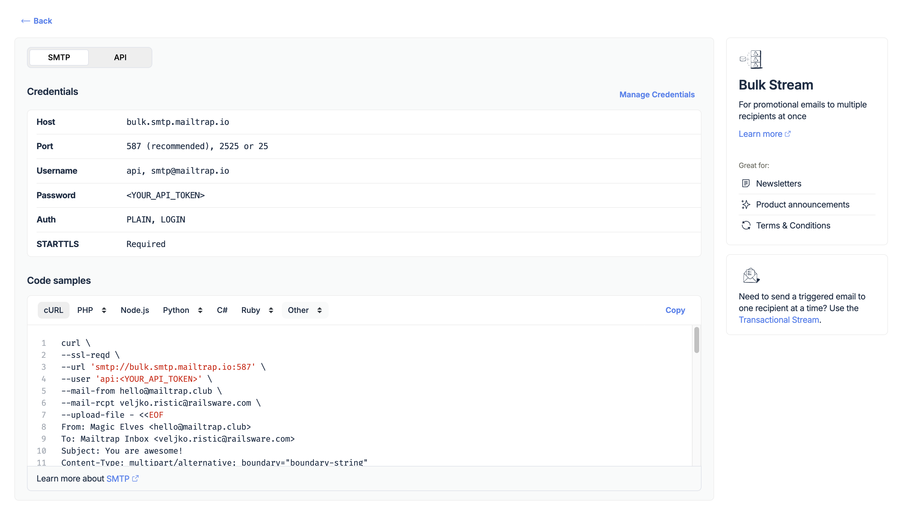This screenshot has width=903, height=521.
Task: Click external link icon beside SMTP link
Action: [x=135, y=478]
